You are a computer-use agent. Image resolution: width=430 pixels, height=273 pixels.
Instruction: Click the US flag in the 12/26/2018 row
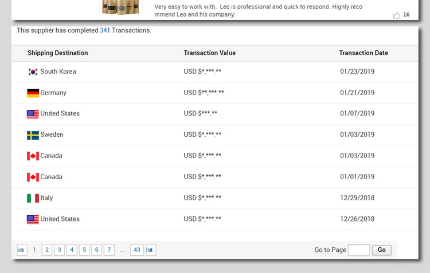pos(33,219)
